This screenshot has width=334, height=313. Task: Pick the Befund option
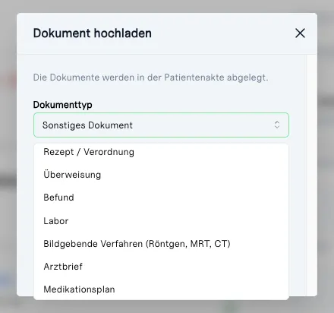pyautogui.click(x=161, y=198)
